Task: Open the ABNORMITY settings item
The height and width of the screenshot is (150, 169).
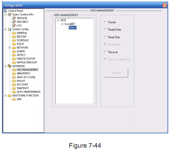Action: (24, 73)
